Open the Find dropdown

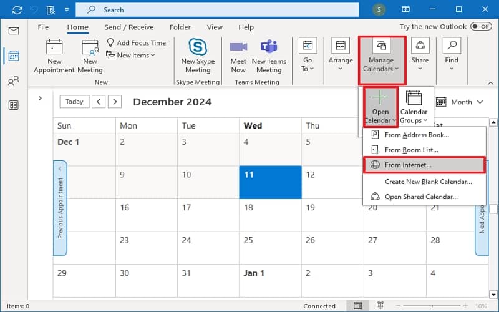tap(452, 55)
